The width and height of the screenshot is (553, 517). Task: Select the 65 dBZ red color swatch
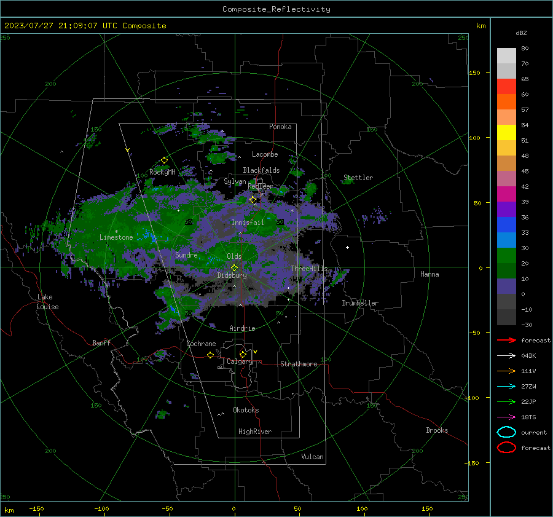(506, 87)
